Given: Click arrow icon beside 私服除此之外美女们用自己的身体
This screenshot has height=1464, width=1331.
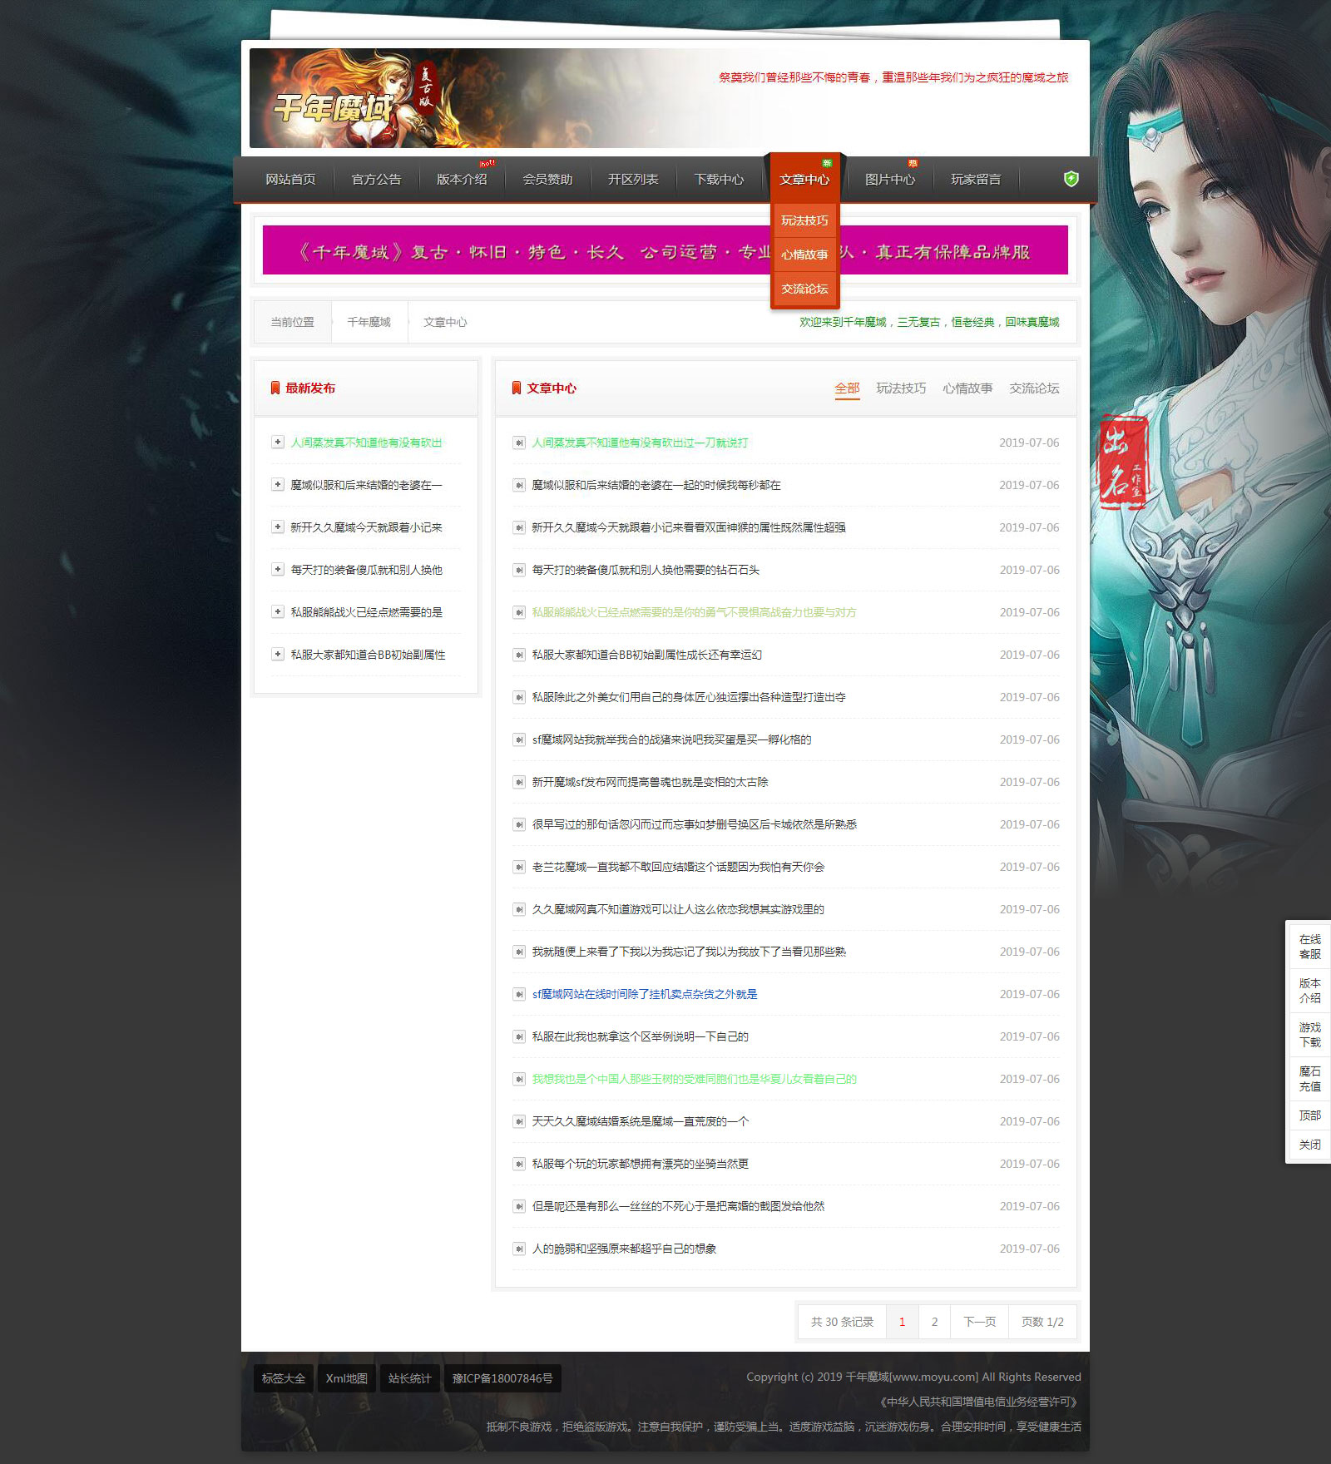Looking at the screenshot, I should tap(519, 697).
